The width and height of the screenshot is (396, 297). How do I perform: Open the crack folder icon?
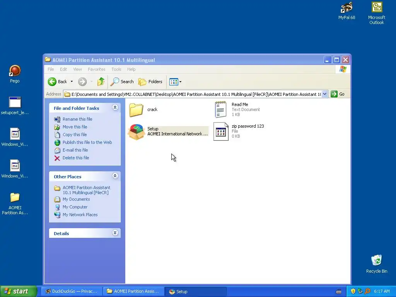coord(136,109)
